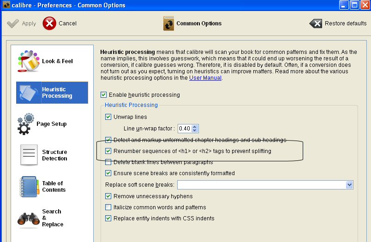Disable the Enable heuristic processing checkbox
Viewport: 371px width, 242px height.
pyautogui.click(x=103, y=95)
